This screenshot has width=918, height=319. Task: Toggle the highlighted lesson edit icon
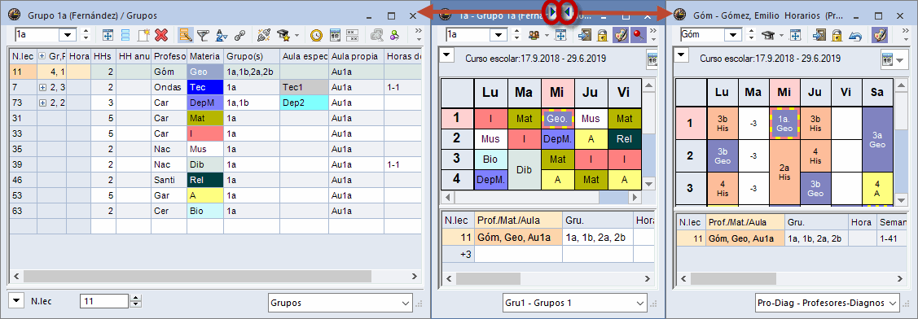coord(185,35)
